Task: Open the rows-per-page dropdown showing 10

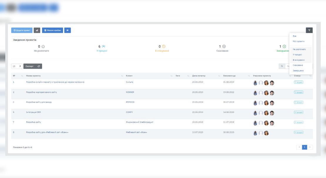Action: 17,66
